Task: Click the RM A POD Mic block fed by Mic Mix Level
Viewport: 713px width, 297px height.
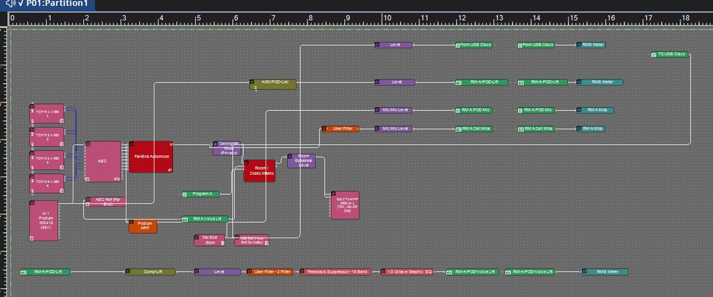Action: [x=474, y=110]
